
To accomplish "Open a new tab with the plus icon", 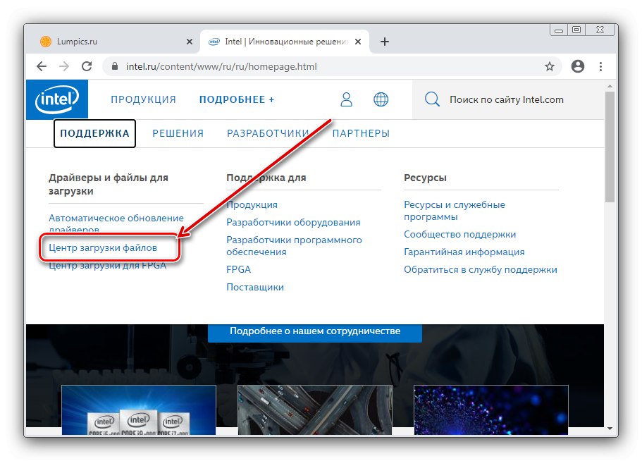I will click(385, 42).
